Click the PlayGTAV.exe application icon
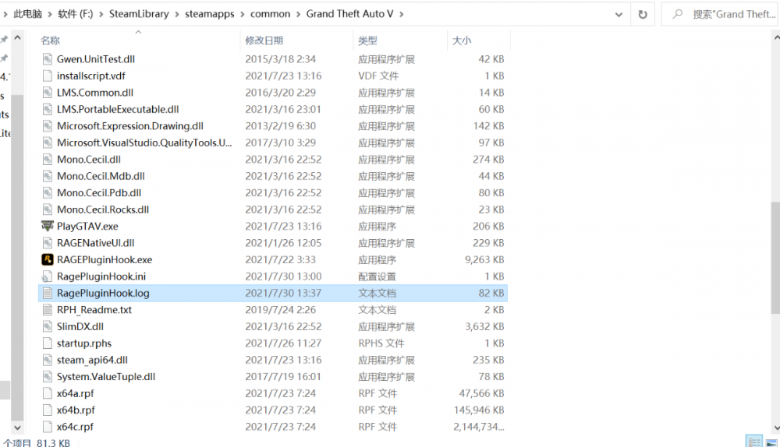The width and height of the screenshot is (780, 447). (x=48, y=226)
